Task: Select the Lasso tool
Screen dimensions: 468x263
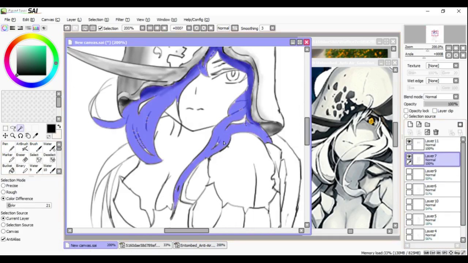Action: [x=13, y=128]
